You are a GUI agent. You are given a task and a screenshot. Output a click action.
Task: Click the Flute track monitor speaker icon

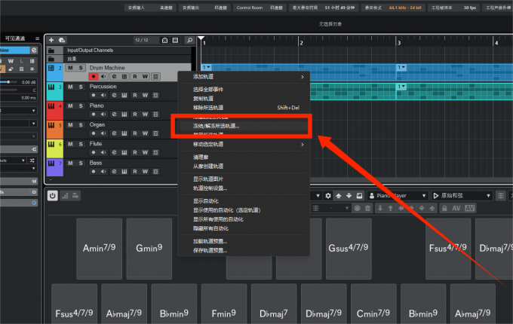coord(103,152)
